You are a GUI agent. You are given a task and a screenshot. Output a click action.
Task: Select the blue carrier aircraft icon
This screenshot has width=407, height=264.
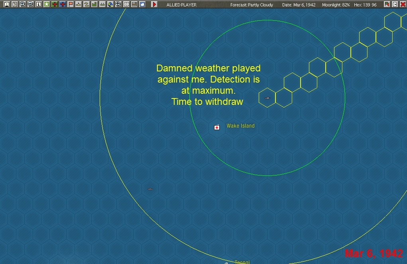tap(62, 5)
